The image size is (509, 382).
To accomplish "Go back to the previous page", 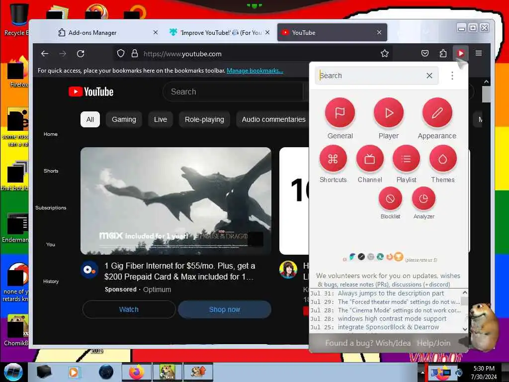I will tap(45, 54).
